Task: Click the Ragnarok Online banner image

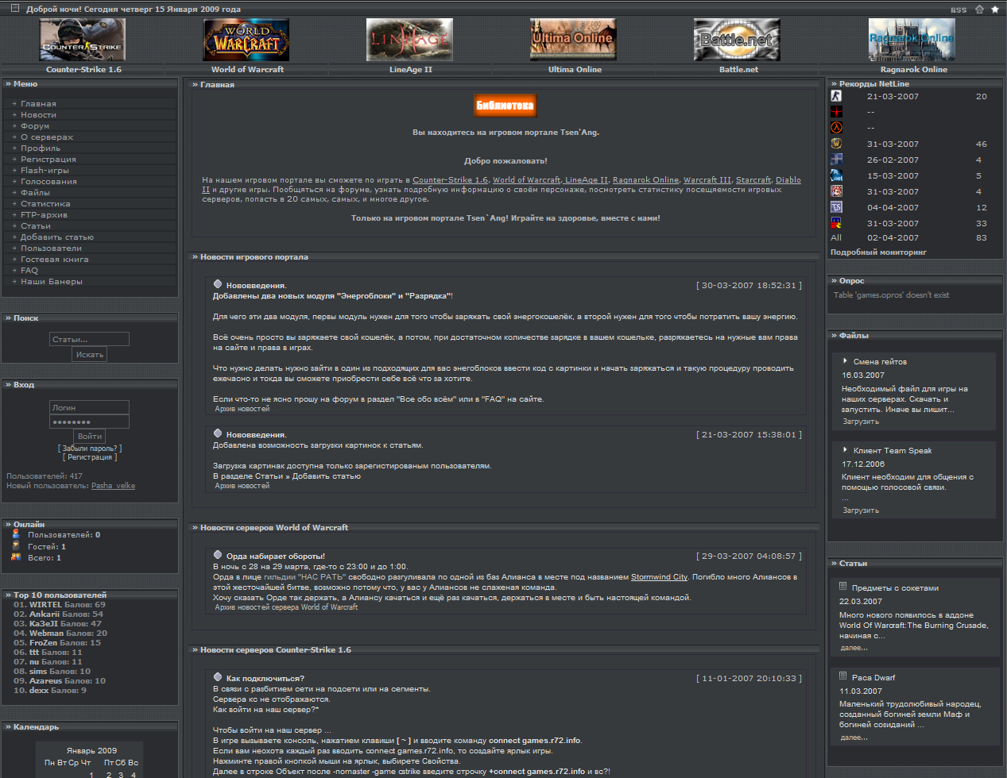Action: tap(912, 40)
